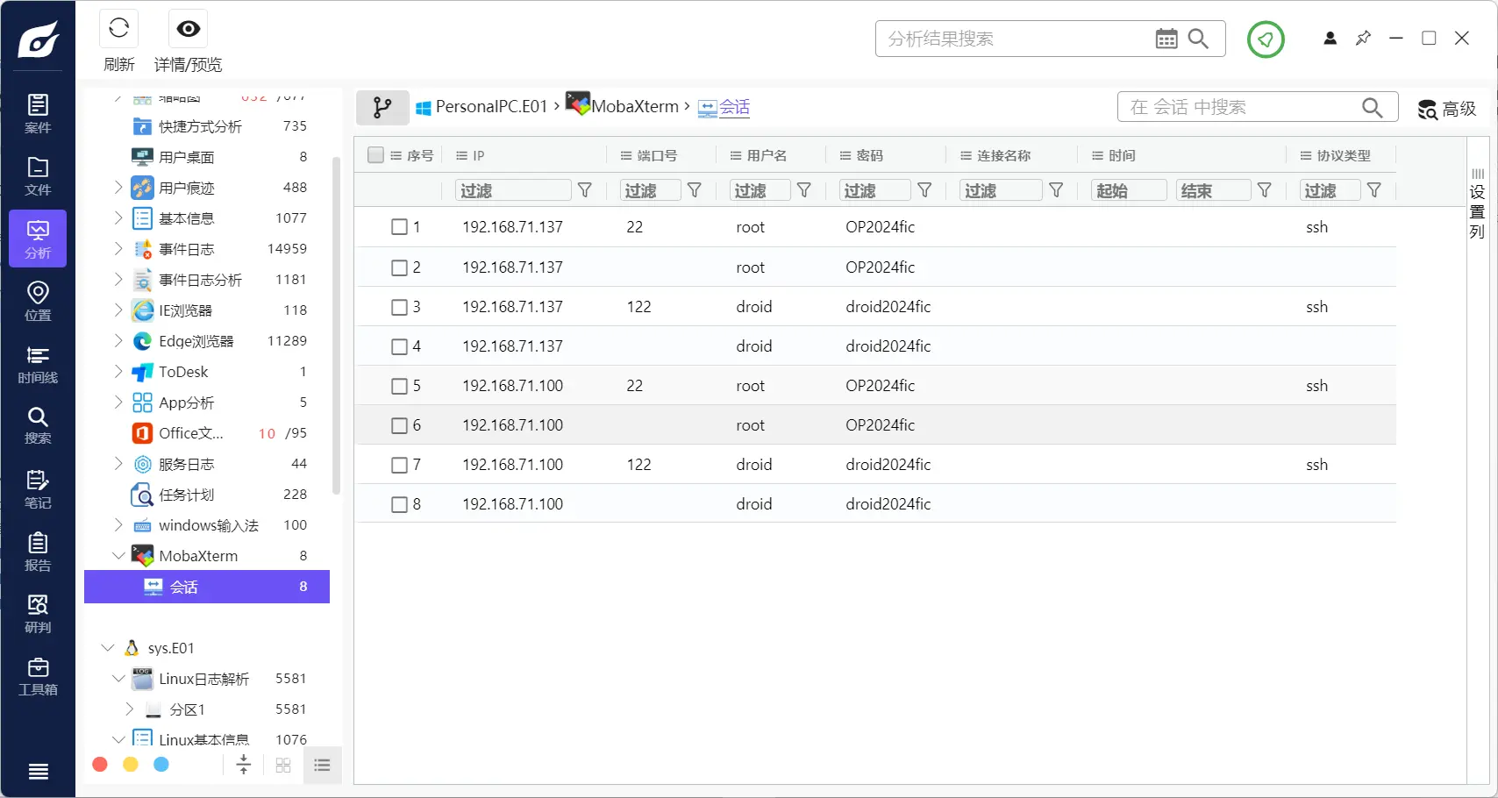Click the IP column filter funnel icon
The image size is (1498, 798).
click(x=585, y=190)
